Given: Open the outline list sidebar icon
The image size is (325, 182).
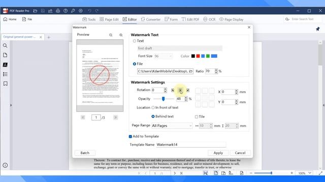Looking at the screenshot, I should [x=5, y=74].
